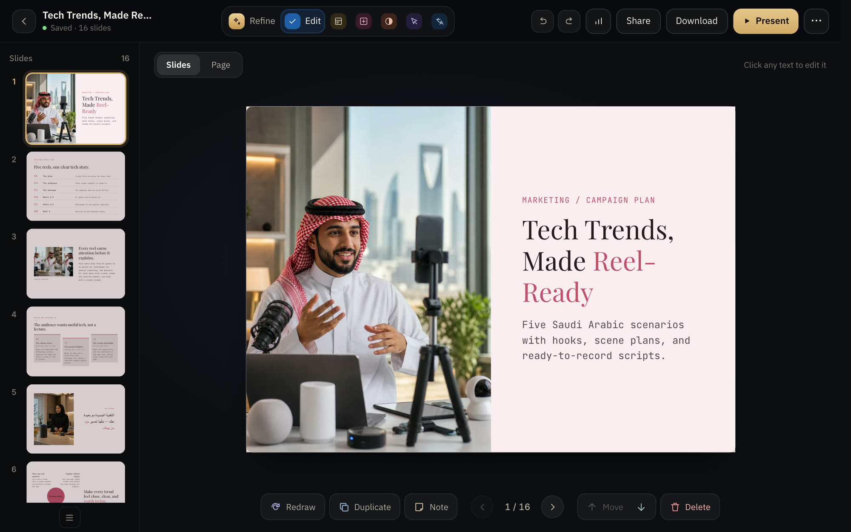851x532 pixels.
Task: Open the layout template icon
Action: pos(339,21)
